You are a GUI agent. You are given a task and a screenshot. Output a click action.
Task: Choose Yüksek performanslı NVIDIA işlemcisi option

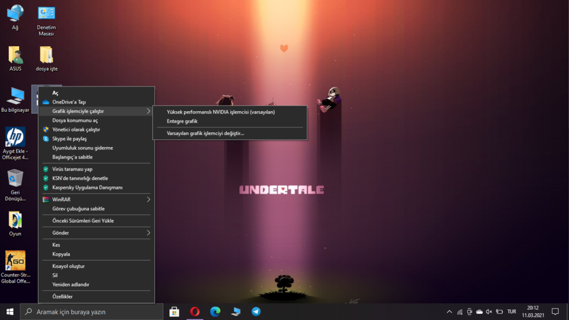pyautogui.click(x=221, y=112)
